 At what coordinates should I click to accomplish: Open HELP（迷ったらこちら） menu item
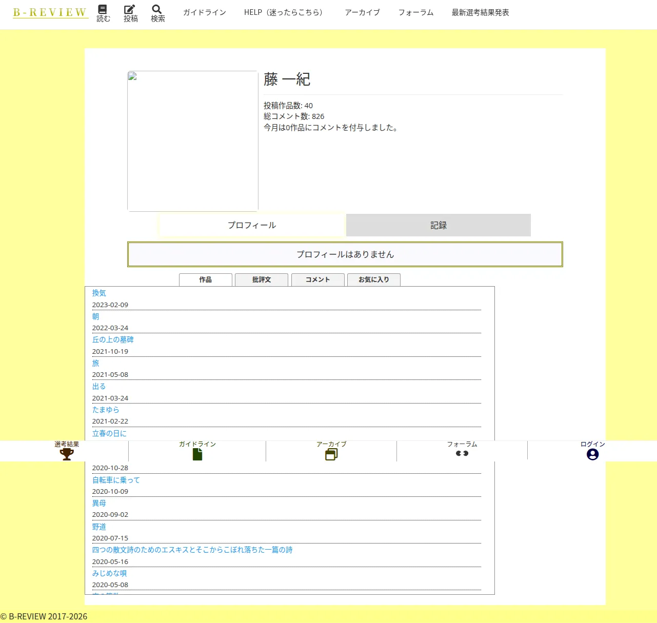285,12
